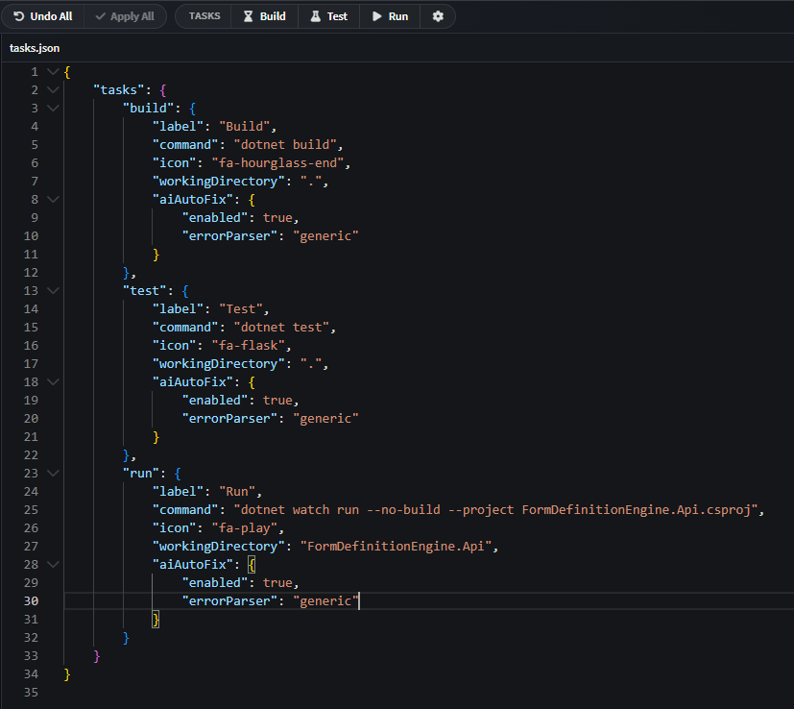The image size is (794, 709).
Task: Place cursor in "dotnet build" command value
Action: (285, 145)
